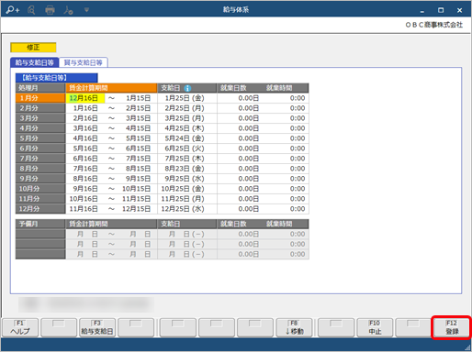Viewport: 472px width, 352px height.
Task: Click the 0:00 cell in 11月分 row
Action: (298, 199)
